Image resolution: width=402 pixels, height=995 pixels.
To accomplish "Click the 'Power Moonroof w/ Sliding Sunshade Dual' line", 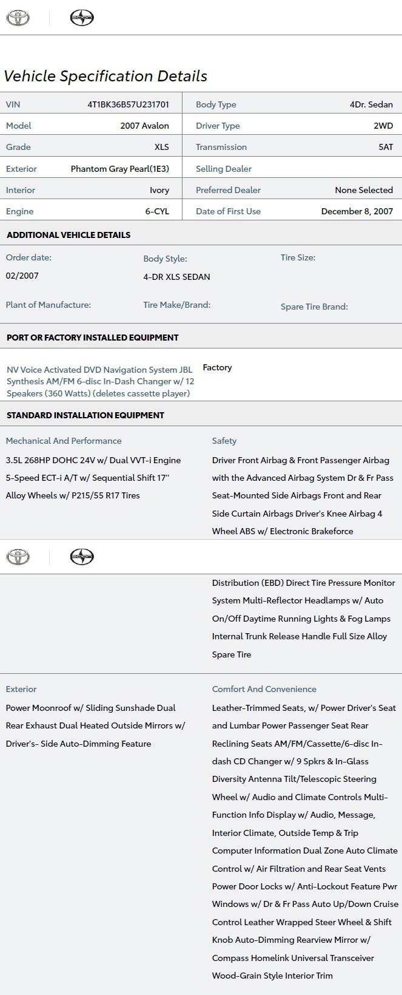I will (x=91, y=708).
